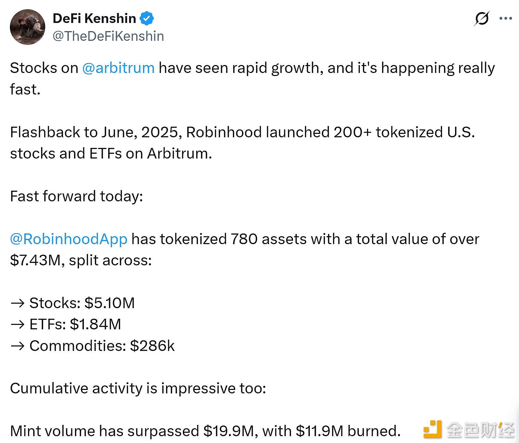The height and width of the screenshot is (443, 519).
Task: Click the Cumulative activity text line
Action: click(139, 388)
